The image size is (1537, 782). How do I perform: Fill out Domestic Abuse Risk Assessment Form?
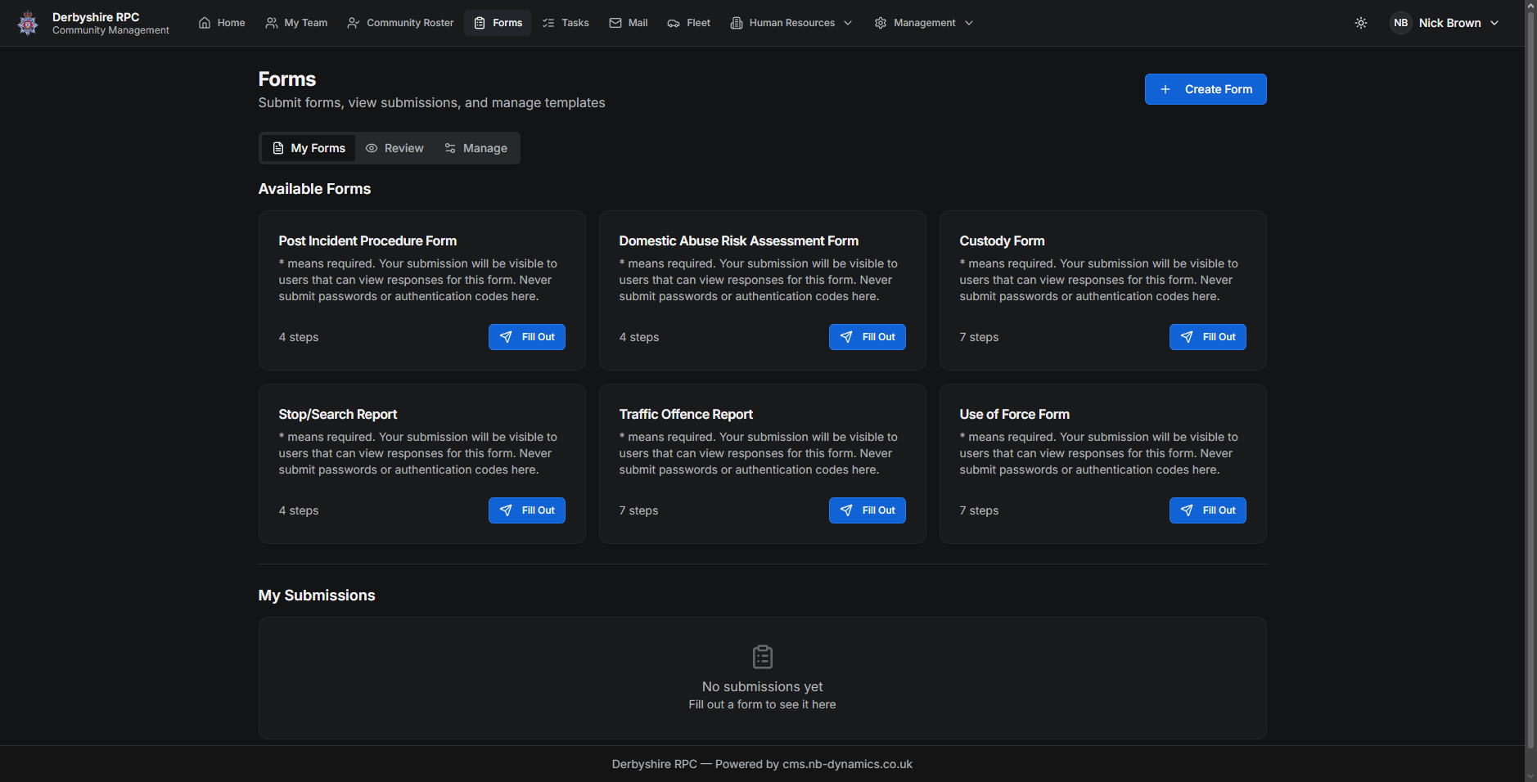click(x=868, y=337)
